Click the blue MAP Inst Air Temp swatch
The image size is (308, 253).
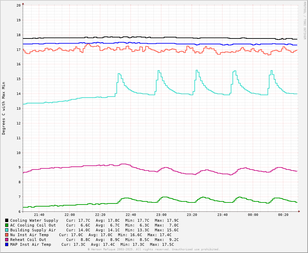click(7, 244)
